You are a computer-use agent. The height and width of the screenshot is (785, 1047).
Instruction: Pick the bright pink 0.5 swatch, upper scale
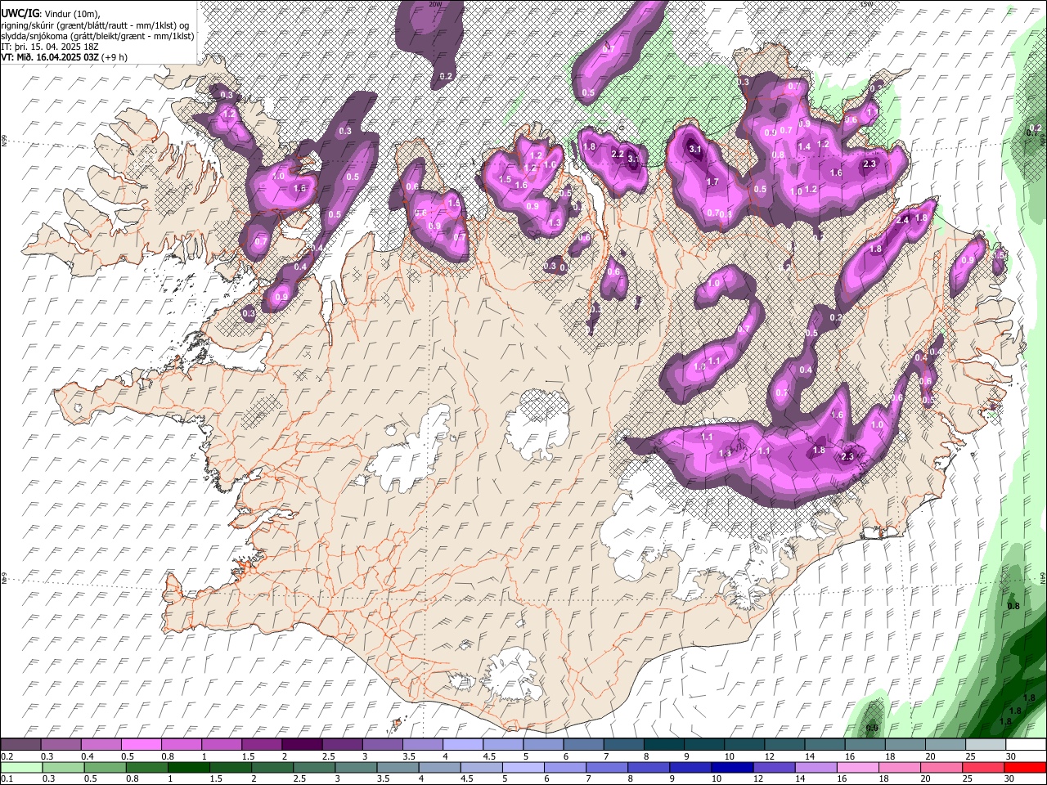point(141,744)
